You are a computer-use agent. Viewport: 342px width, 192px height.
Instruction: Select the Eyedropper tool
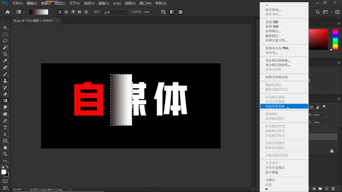[5, 61]
